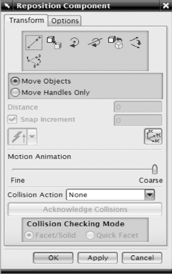Screen dimensions: 172x274
Task: Select the Reposition component cube icon
Action: tap(116, 42)
